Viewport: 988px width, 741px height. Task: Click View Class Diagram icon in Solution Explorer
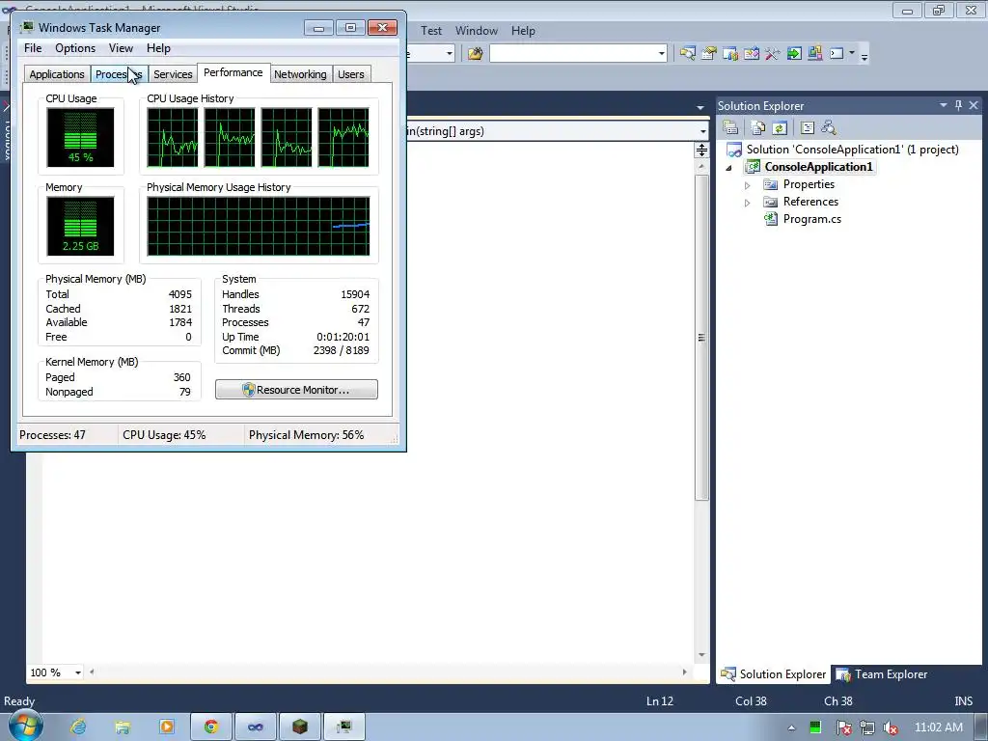829,128
